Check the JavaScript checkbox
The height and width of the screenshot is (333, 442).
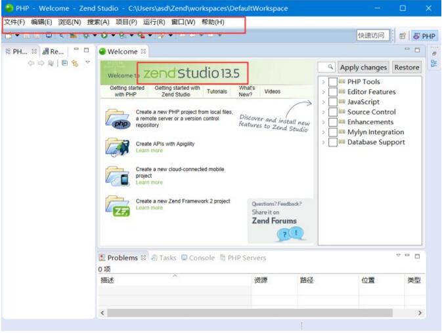pos(333,102)
